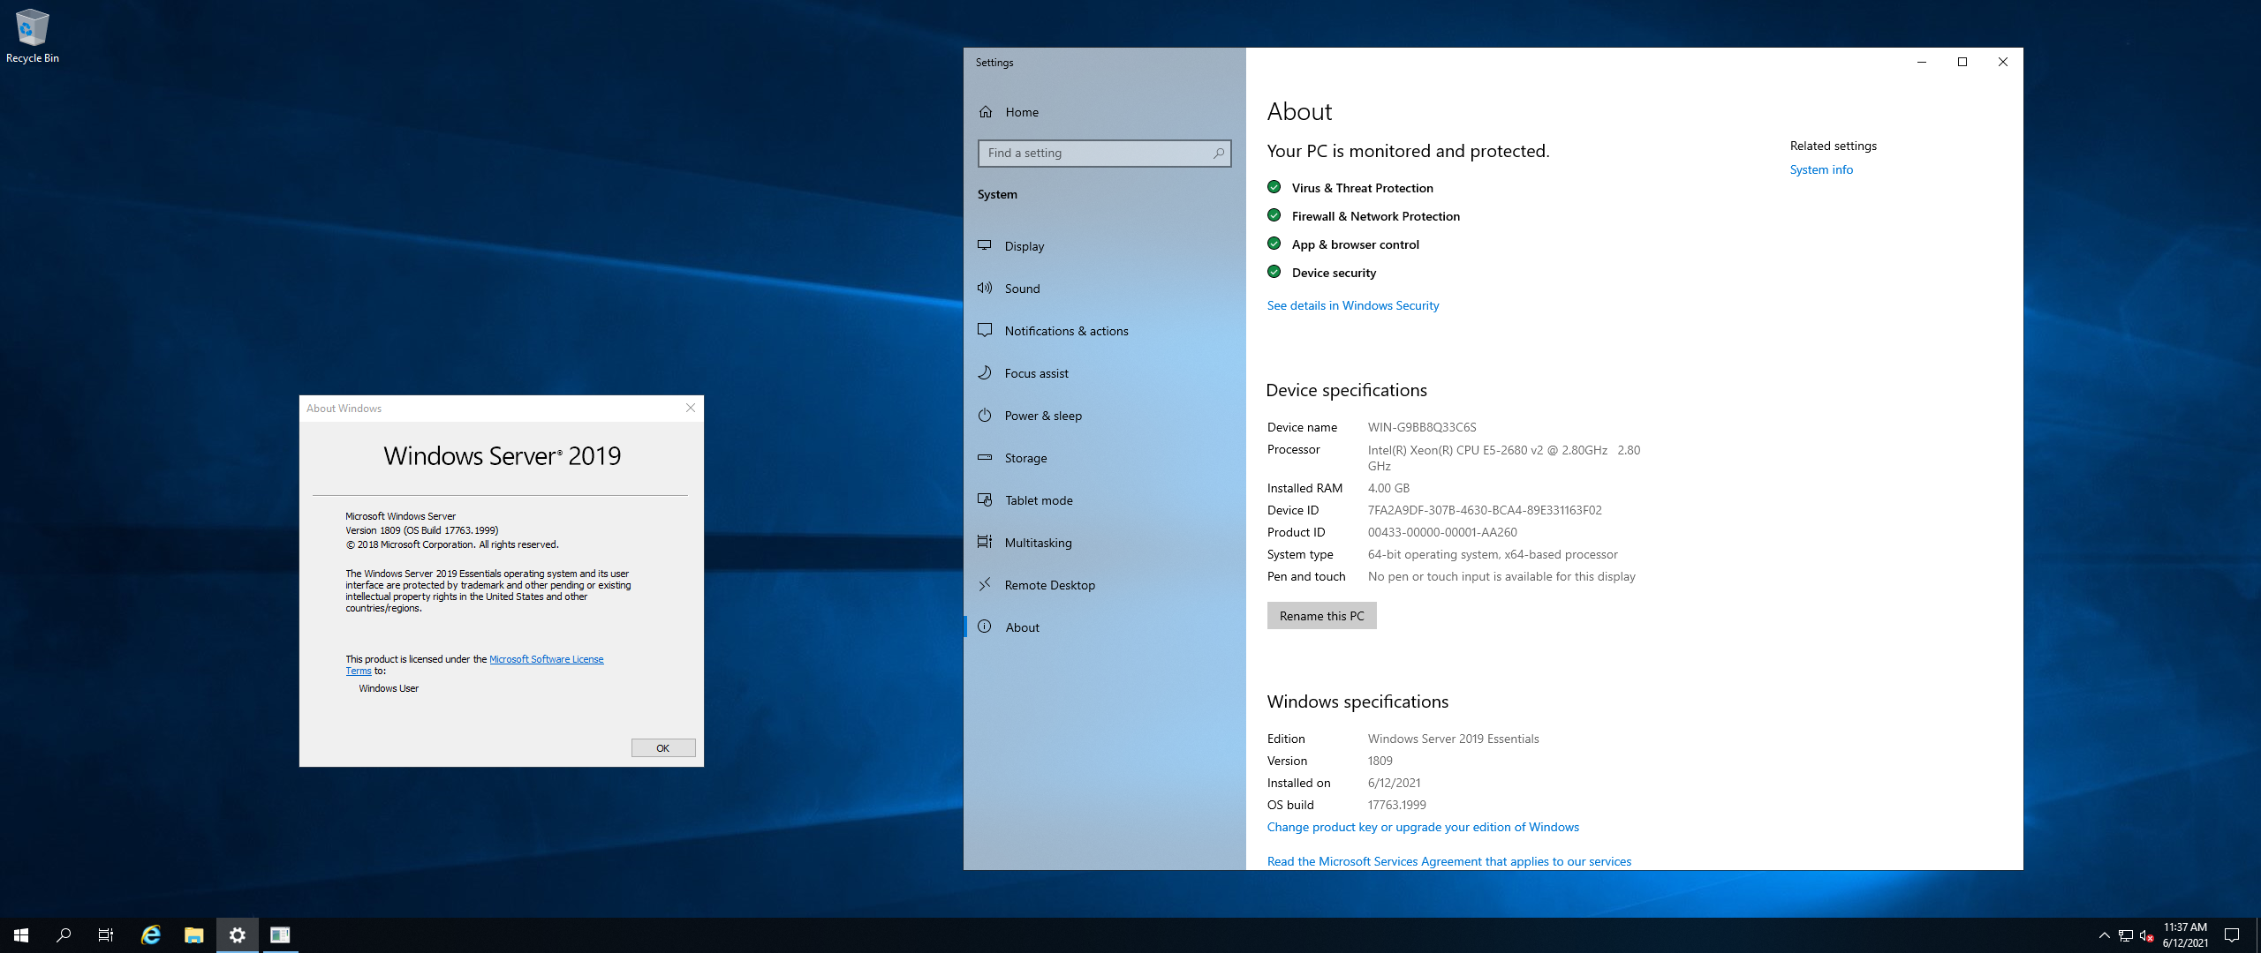2261x953 pixels.
Task: Switch to the winver taskbar app icon
Action: pyautogui.click(x=280, y=935)
